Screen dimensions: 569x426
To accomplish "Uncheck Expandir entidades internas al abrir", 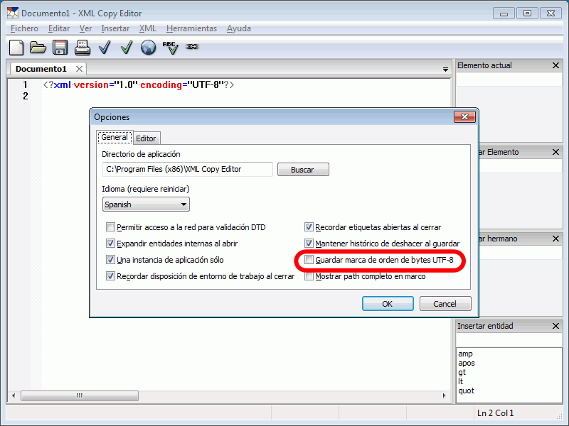I will point(110,244).
